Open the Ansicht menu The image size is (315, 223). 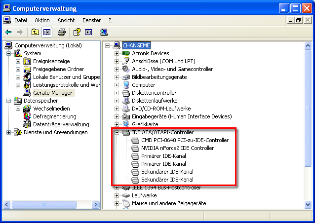coord(66,20)
